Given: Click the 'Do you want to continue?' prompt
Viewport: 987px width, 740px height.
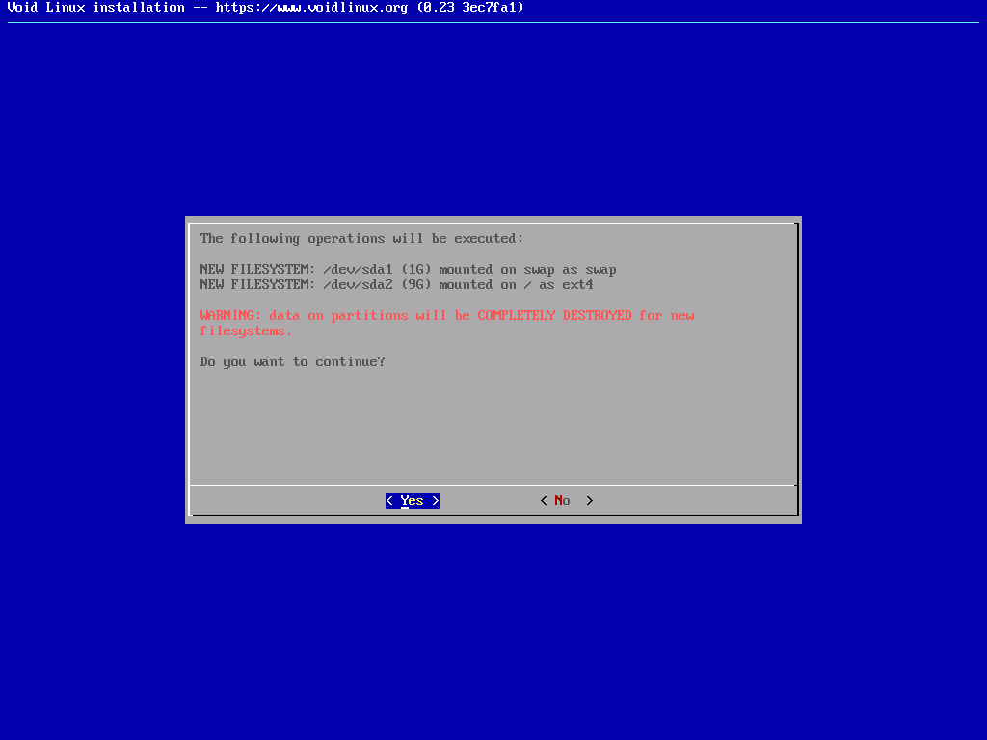Looking at the screenshot, I should click(x=292, y=362).
